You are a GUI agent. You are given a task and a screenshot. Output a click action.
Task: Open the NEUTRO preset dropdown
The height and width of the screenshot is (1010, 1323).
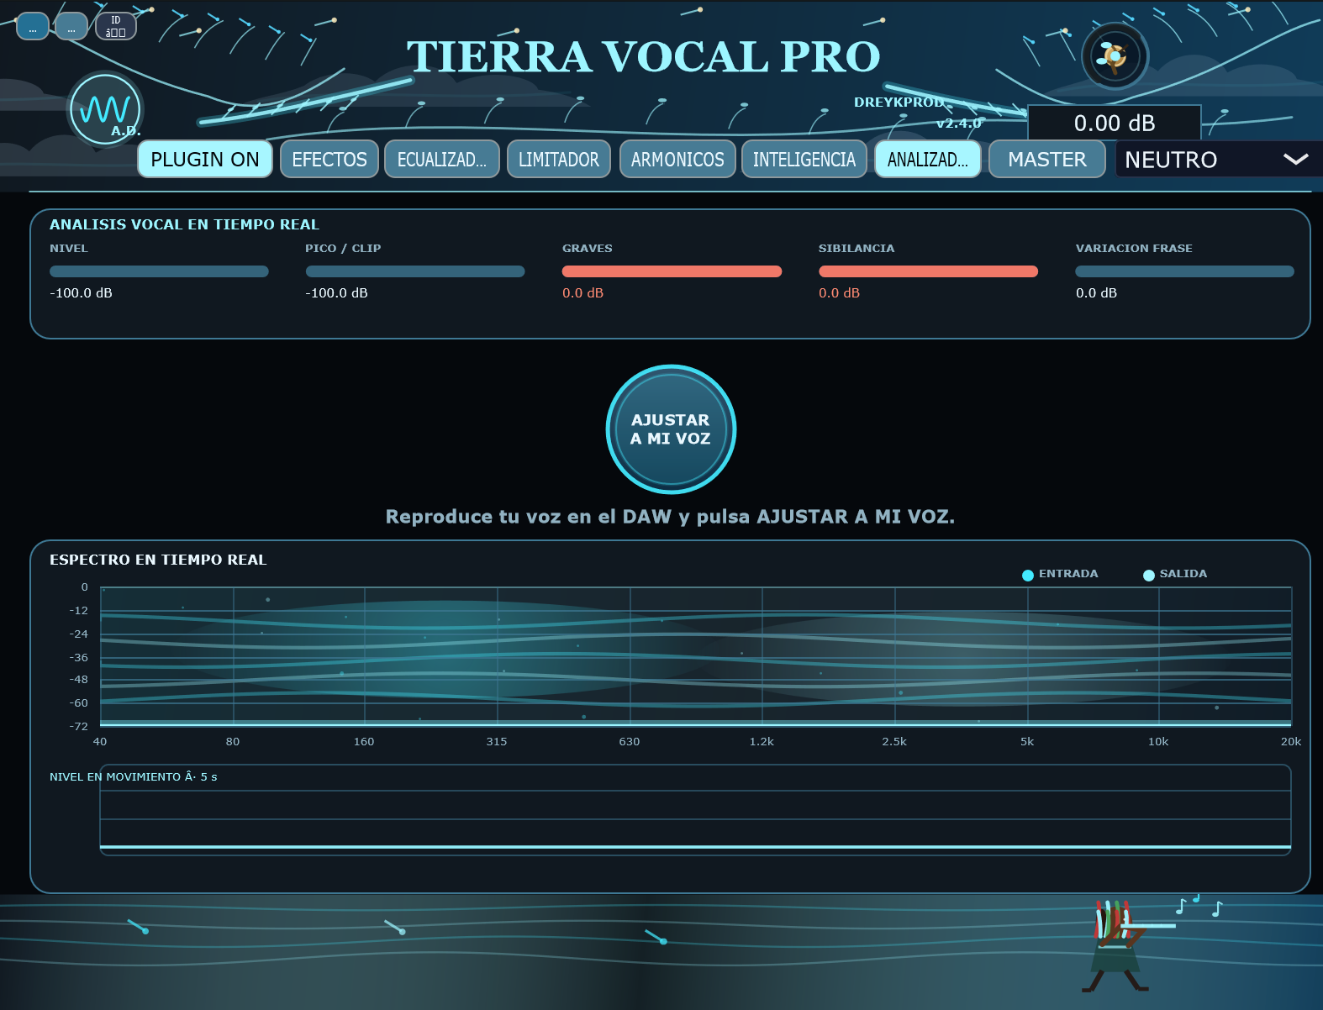pyautogui.click(x=1218, y=159)
